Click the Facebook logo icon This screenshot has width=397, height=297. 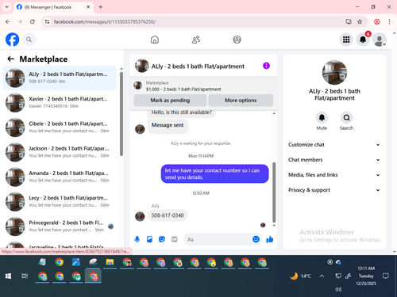(12, 40)
